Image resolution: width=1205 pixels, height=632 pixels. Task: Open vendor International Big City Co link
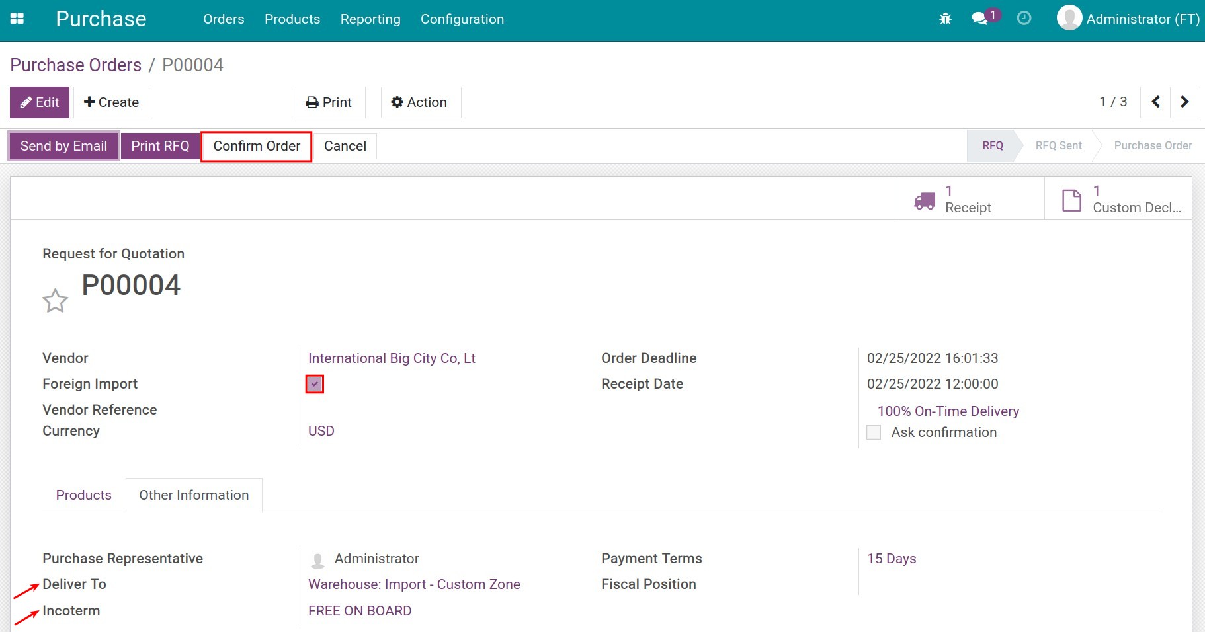(x=392, y=358)
